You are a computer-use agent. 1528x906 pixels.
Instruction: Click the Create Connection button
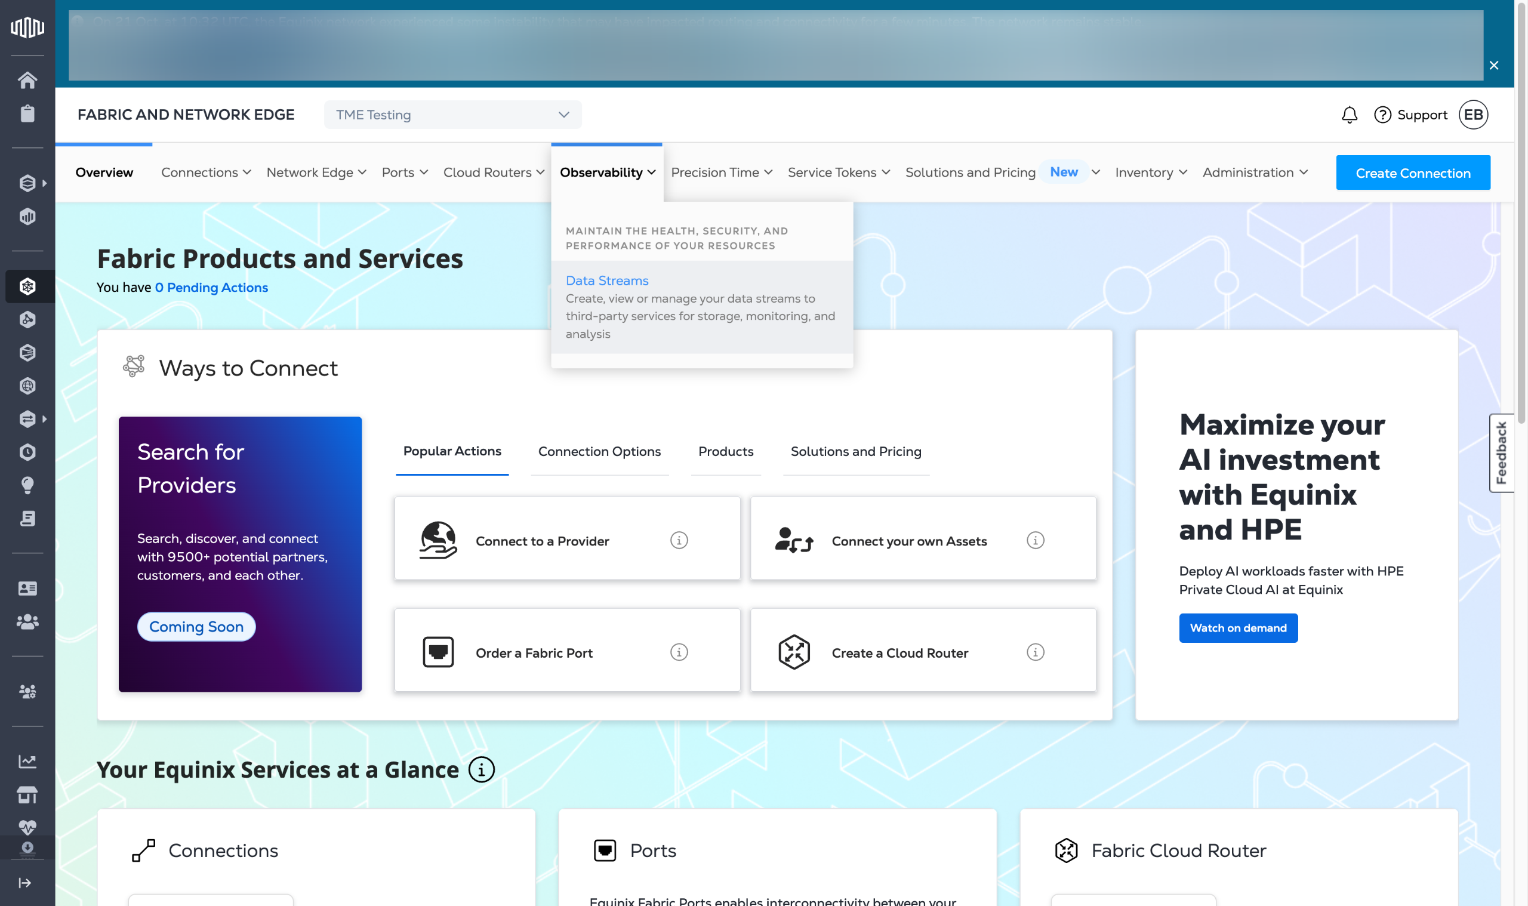coord(1413,172)
